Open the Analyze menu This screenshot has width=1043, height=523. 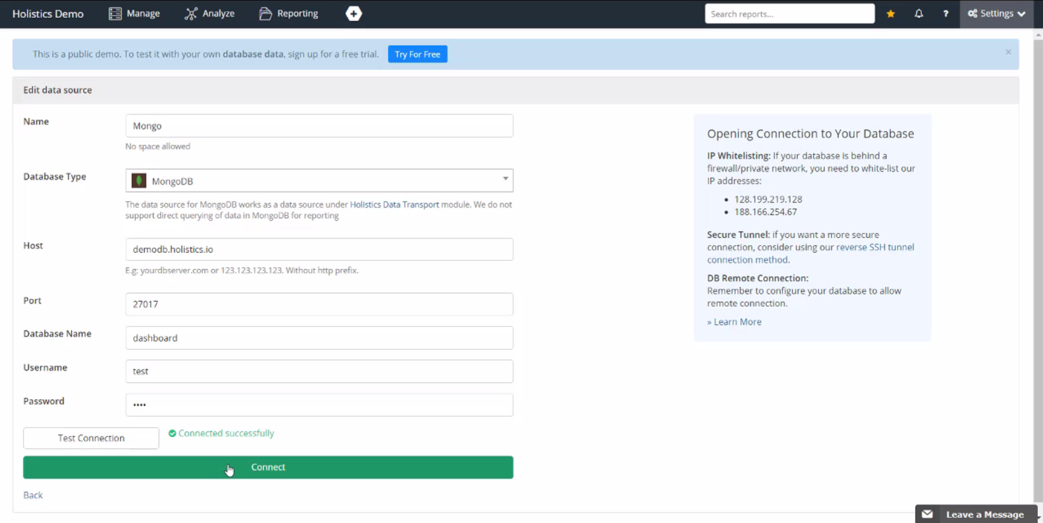tap(210, 13)
